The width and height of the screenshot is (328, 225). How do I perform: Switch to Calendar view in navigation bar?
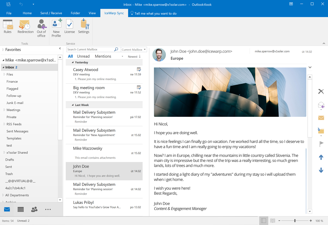click(x=20, y=209)
